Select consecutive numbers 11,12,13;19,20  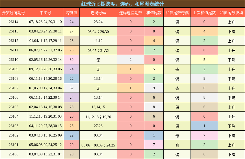pos(98,117)
